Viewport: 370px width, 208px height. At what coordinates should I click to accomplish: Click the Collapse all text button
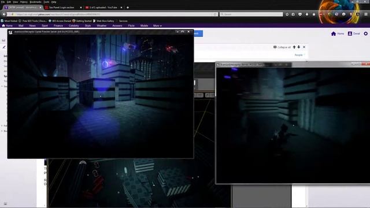(284, 47)
